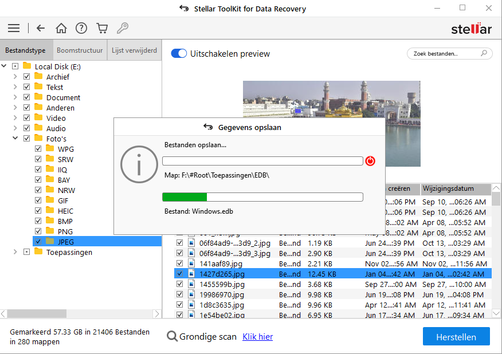The height and width of the screenshot is (354, 502).
Task: Click the Toepassingen folder icon
Action: point(38,251)
